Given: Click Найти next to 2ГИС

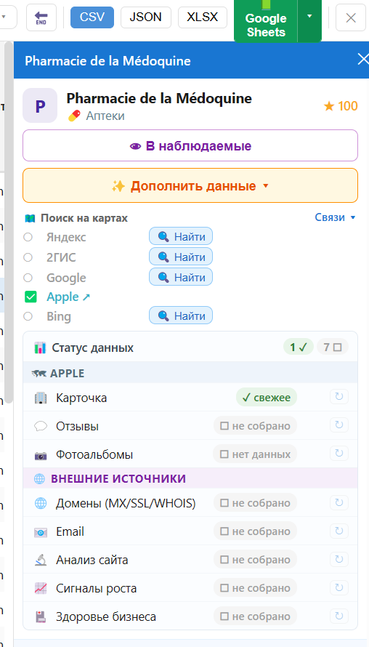Looking at the screenshot, I should pyautogui.click(x=181, y=257).
